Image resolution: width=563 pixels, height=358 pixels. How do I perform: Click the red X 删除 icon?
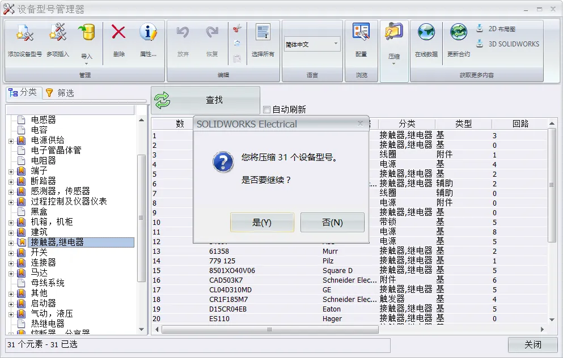point(118,32)
